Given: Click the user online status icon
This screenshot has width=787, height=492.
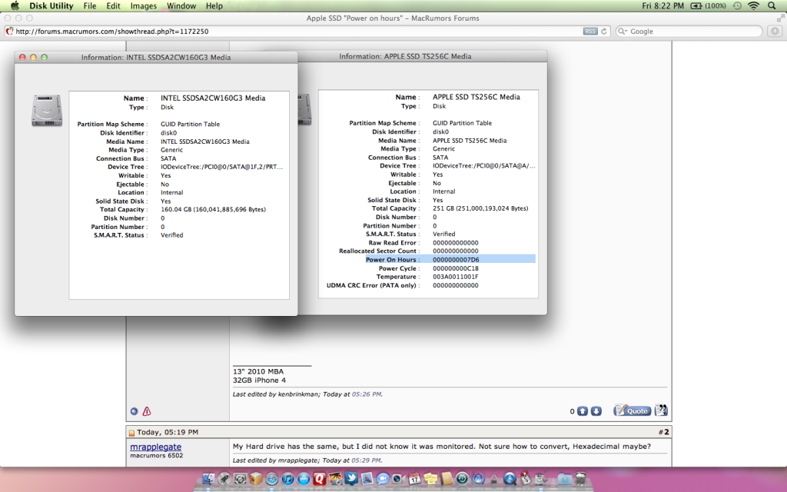Looking at the screenshot, I should point(134,411).
